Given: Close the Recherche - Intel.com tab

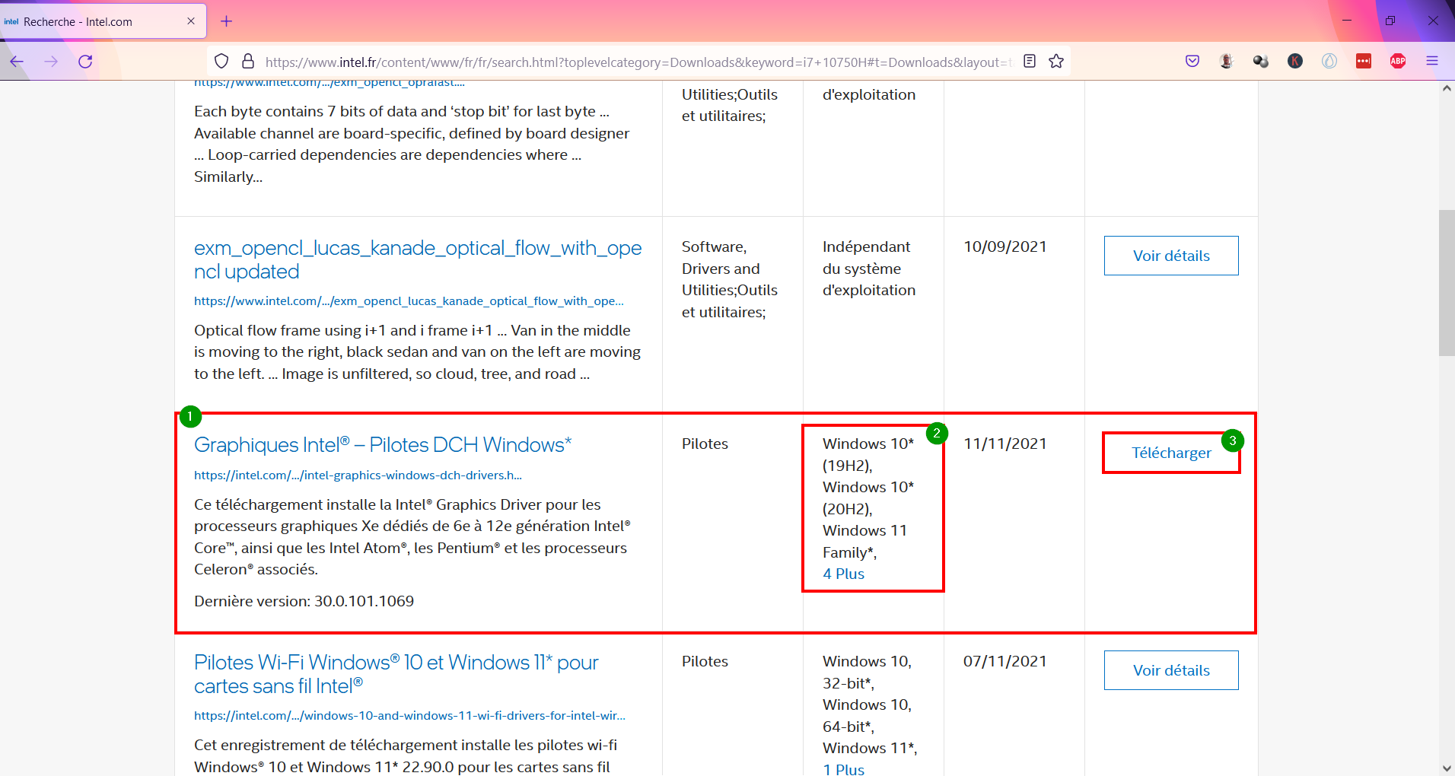Looking at the screenshot, I should pyautogui.click(x=191, y=21).
